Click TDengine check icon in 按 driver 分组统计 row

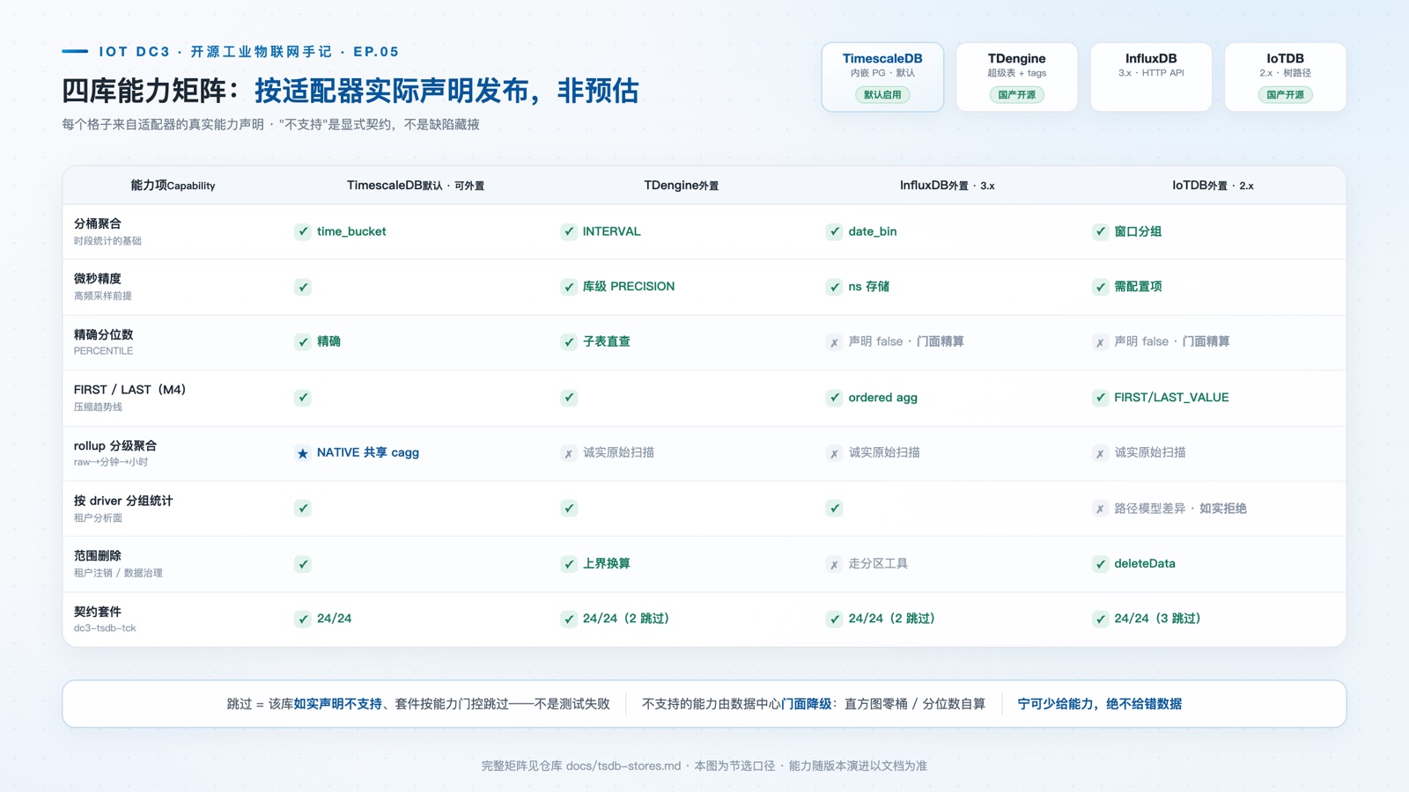click(x=569, y=509)
